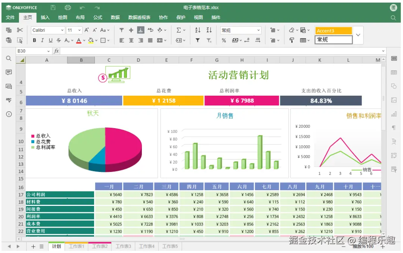Clear filter icon
Image resolution: width=403 pixels, height=253 pixels.
pos(209,40)
